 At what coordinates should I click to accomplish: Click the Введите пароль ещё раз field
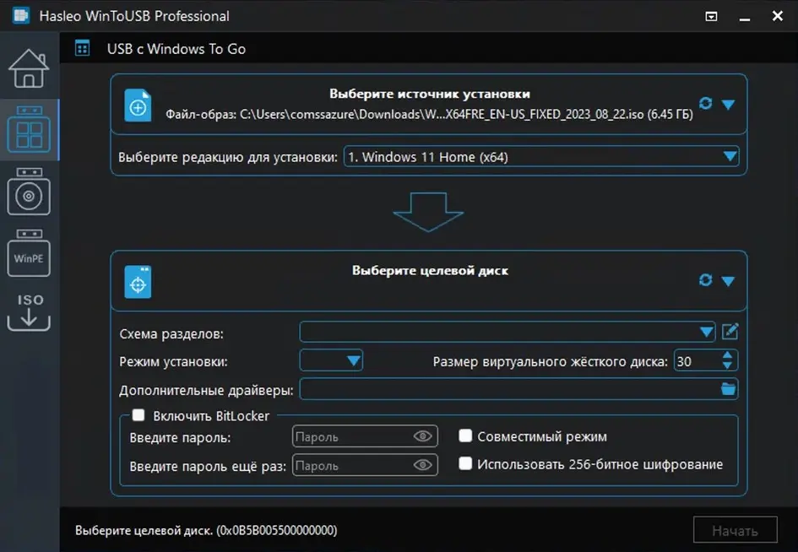click(x=350, y=465)
